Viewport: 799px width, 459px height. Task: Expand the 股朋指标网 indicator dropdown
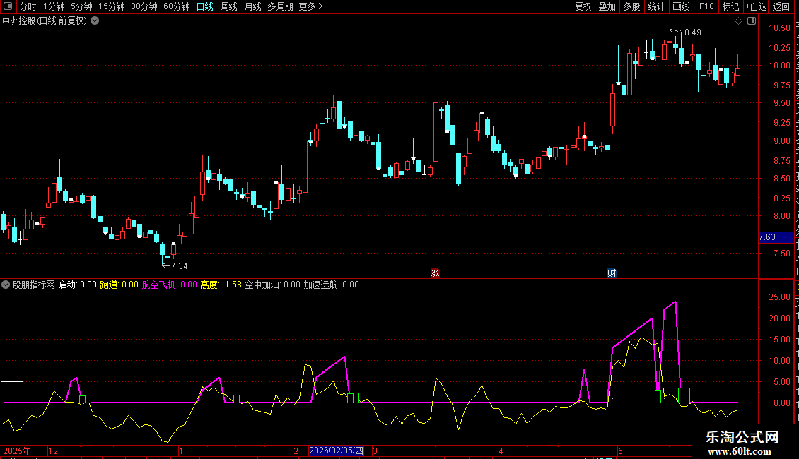pyautogui.click(x=6, y=285)
